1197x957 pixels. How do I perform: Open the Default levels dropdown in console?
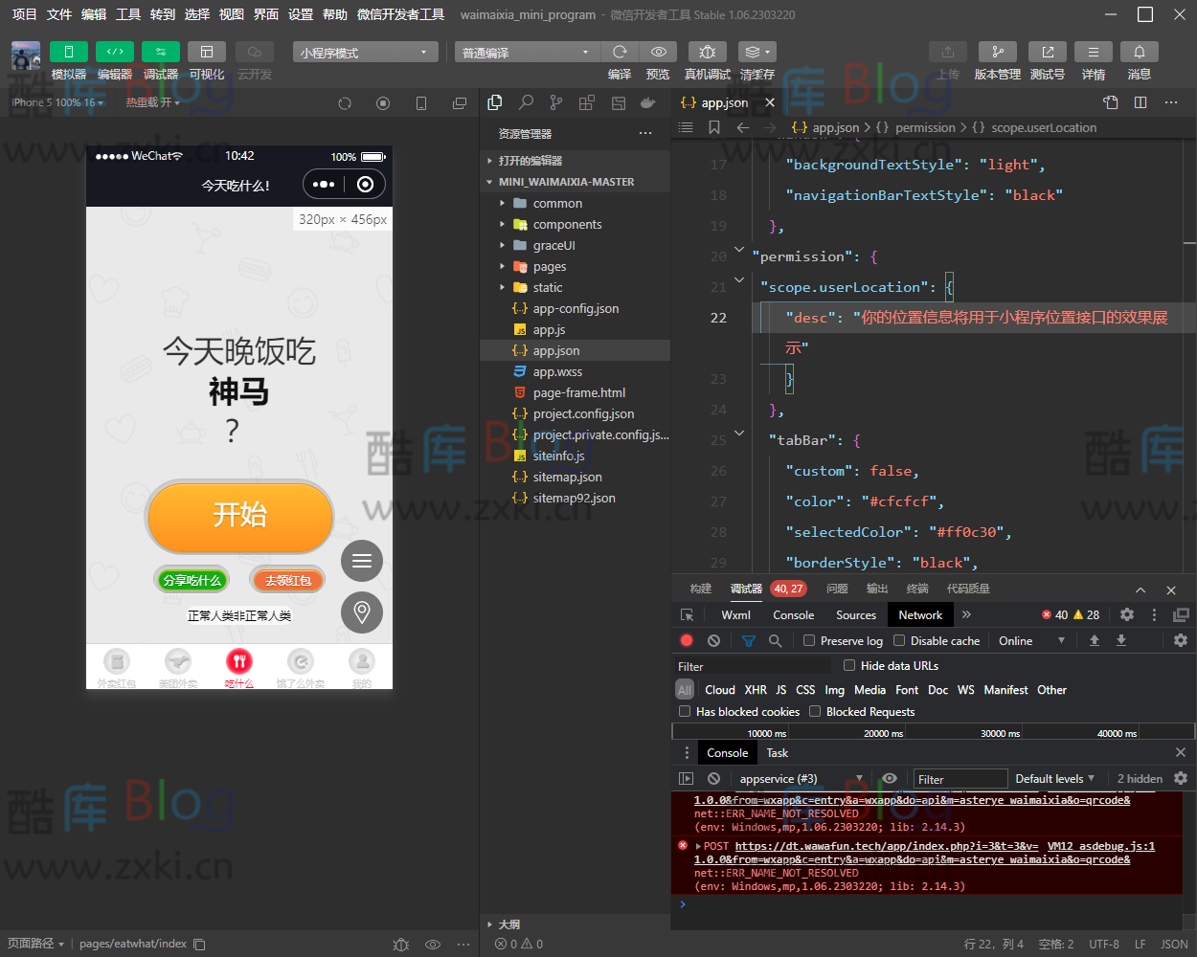(x=1054, y=779)
